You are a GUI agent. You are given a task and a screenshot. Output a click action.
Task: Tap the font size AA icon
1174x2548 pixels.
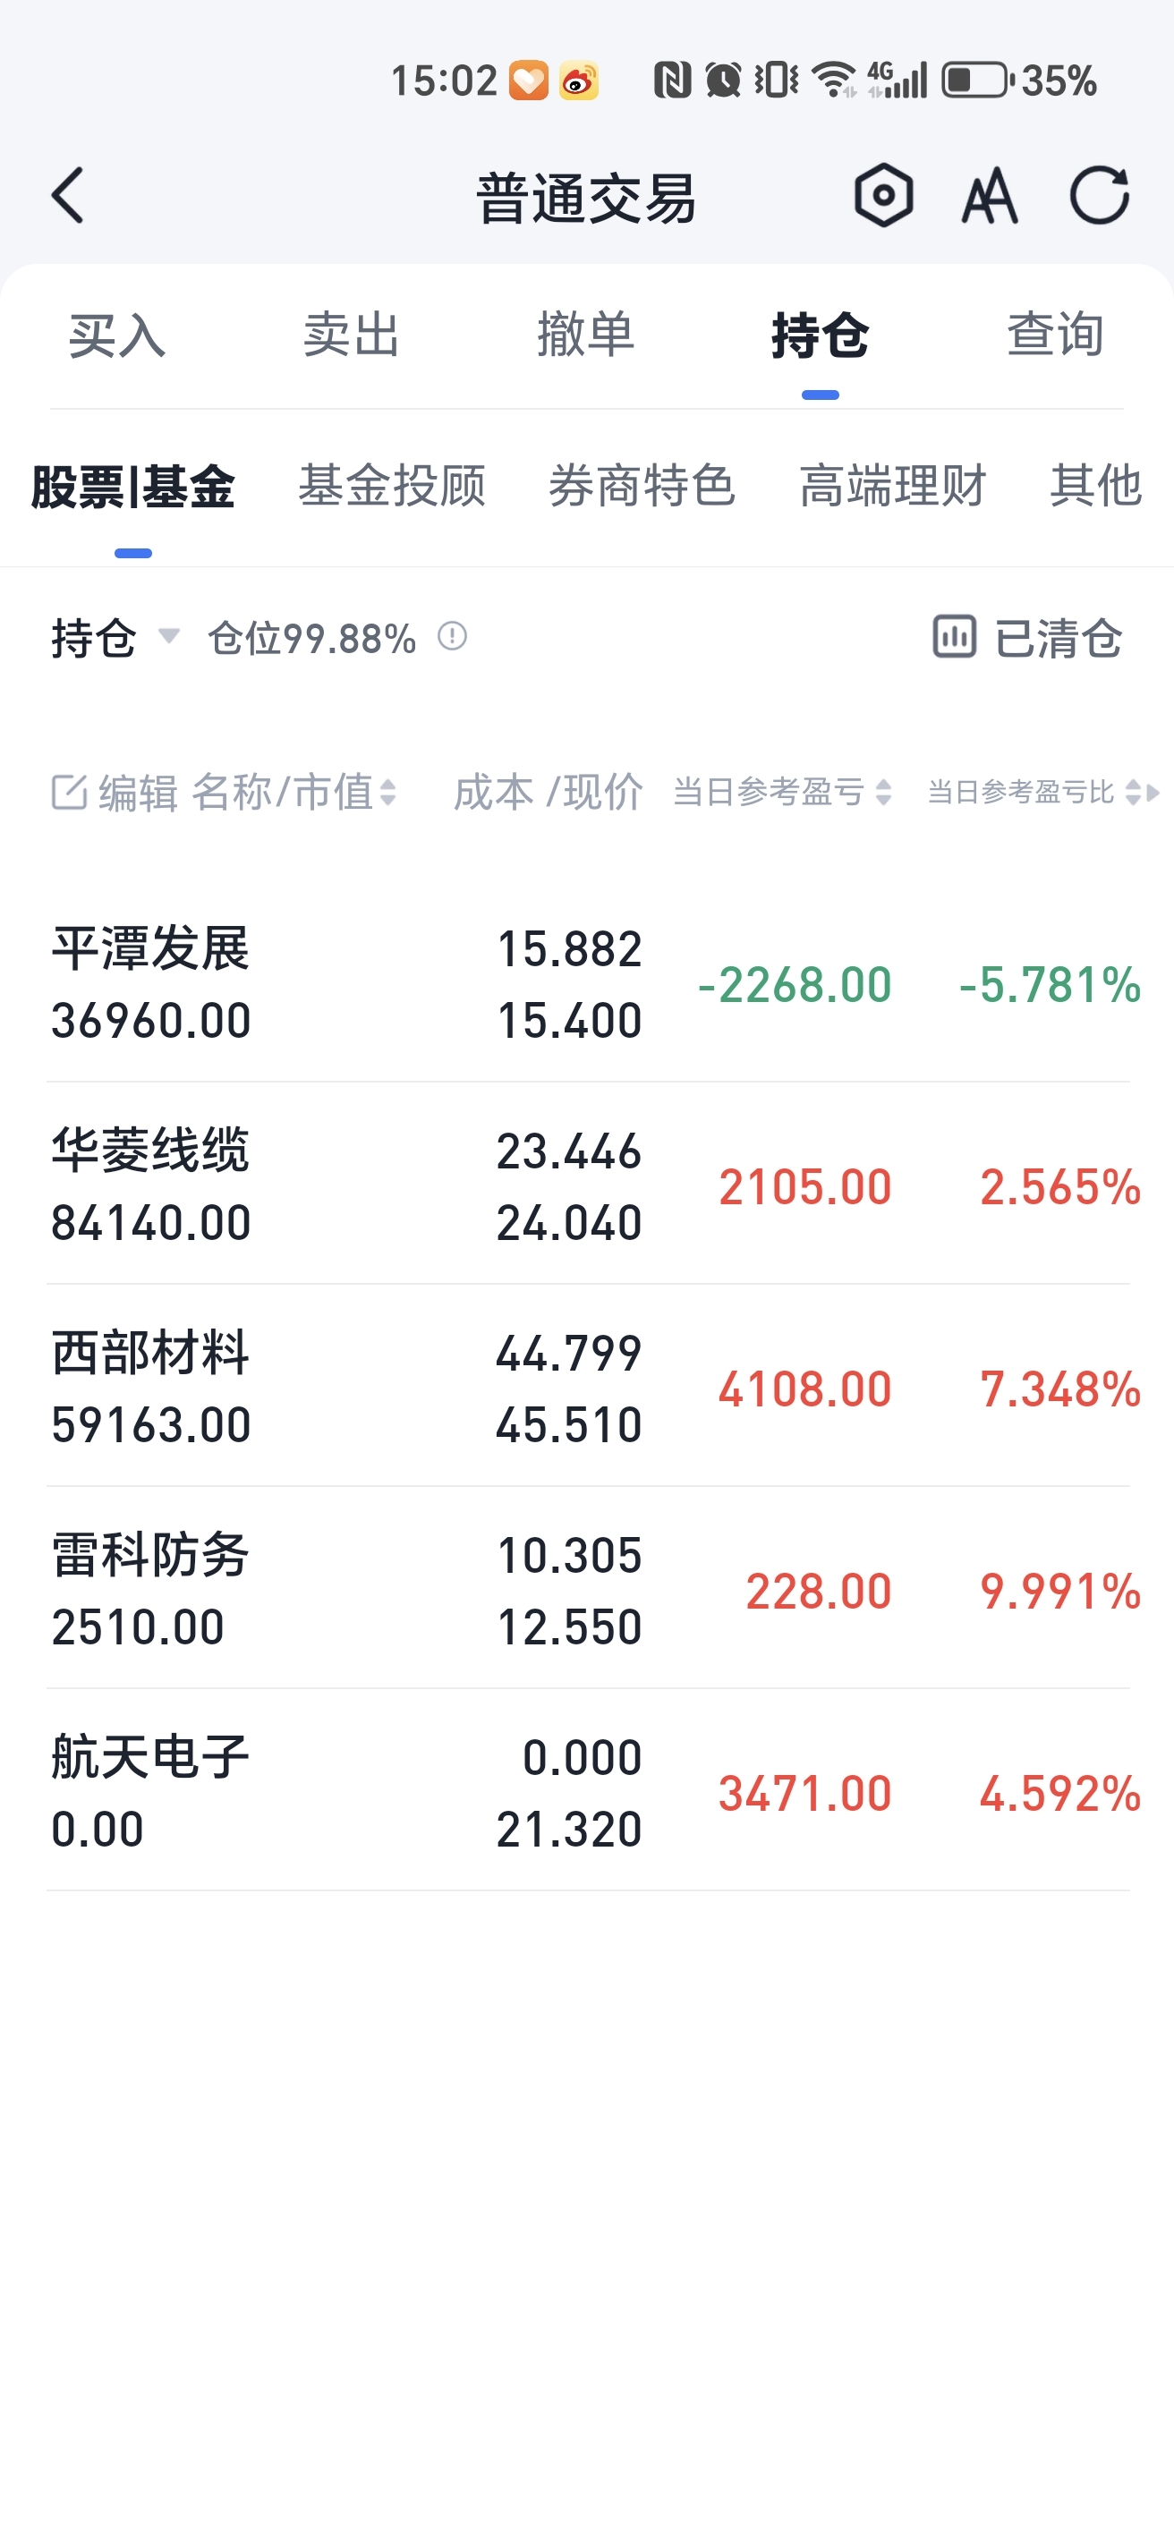[x=990, y=195]
